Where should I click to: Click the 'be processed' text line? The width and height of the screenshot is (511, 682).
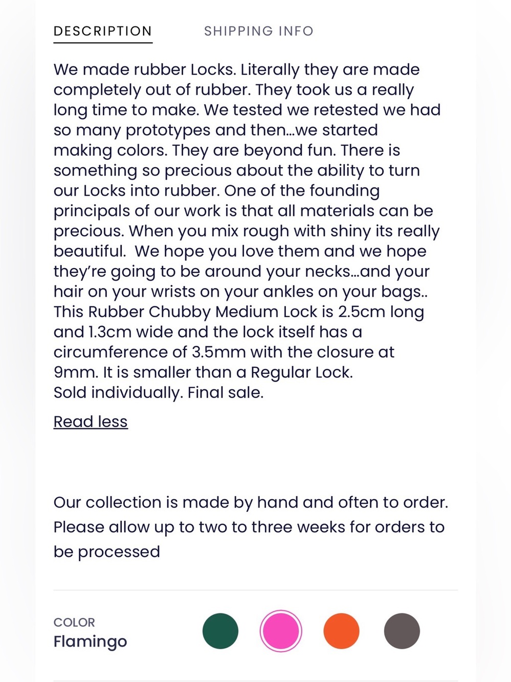[x=107, y=552]
